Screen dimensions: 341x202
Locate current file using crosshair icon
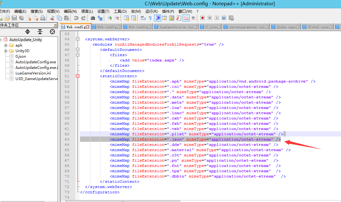(52, 32)
